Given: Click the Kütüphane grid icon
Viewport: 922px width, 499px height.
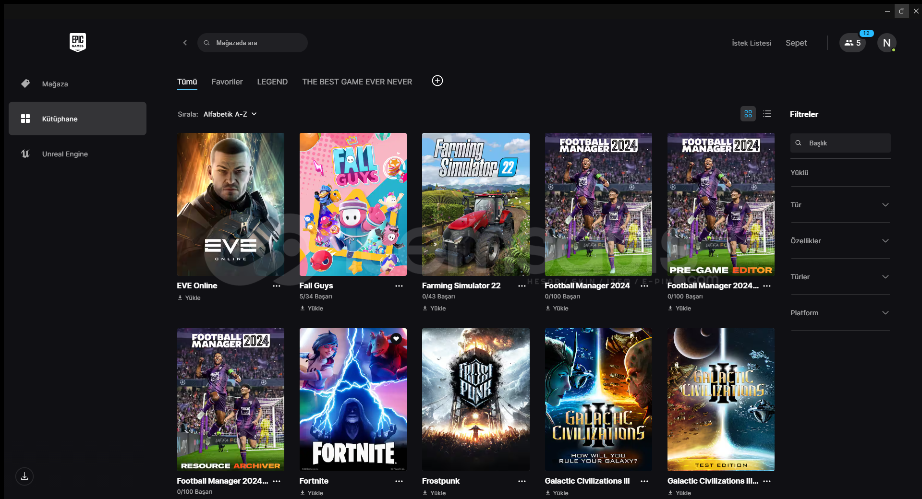Looking at the screenshot, I should [25, 119].
